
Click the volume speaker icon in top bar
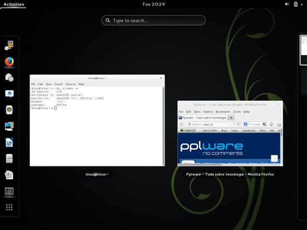pyautogui.click(x=287, y=4)
